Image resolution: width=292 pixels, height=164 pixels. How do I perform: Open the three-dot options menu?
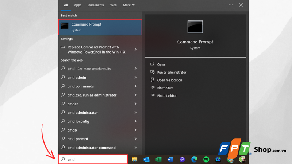pyautogui.click(x=231, y=5)
